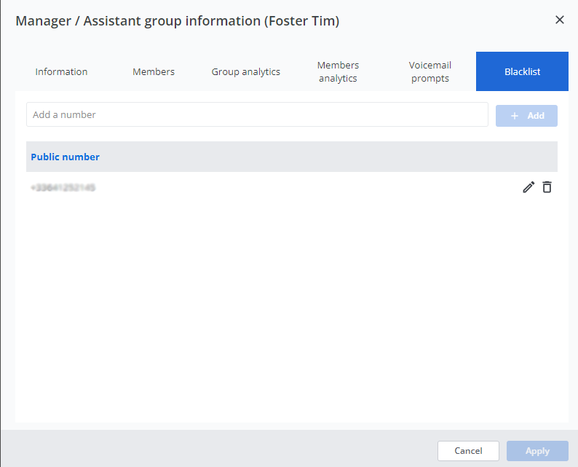Open the Voicemail prompts tab
The width and height of the screenshot is (578, 467).
(430, 71)
